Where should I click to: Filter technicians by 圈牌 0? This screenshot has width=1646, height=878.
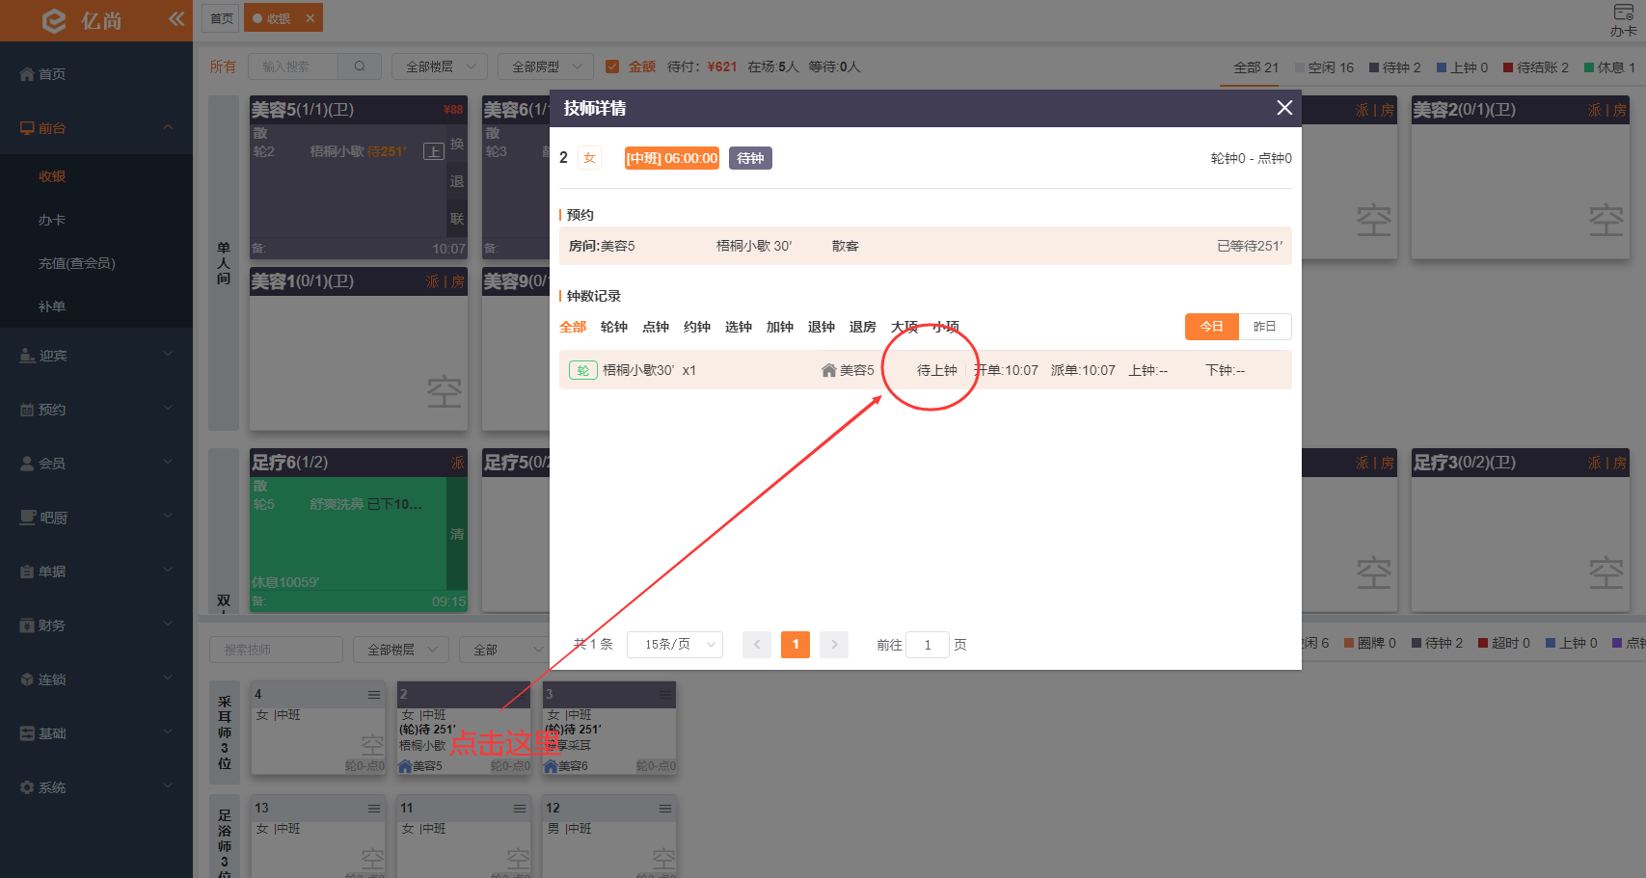1369,643
